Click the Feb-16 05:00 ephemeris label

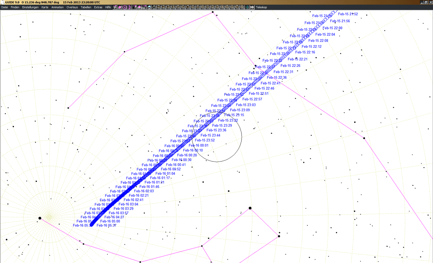click(110, 221)
